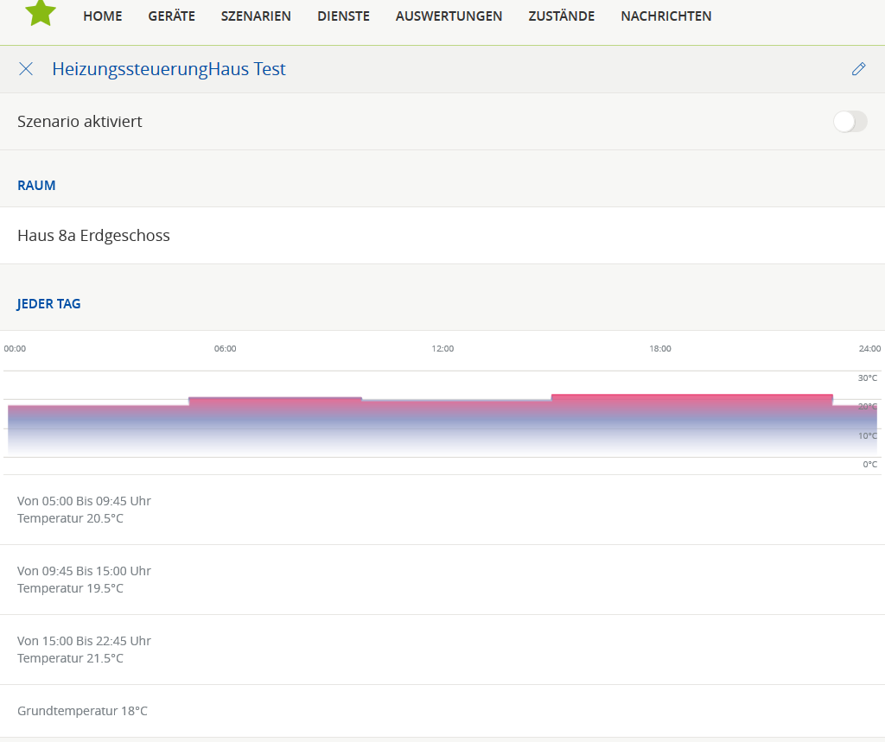
Task: Open the SZENARIEN section
Action: click(x=256, y=16)
